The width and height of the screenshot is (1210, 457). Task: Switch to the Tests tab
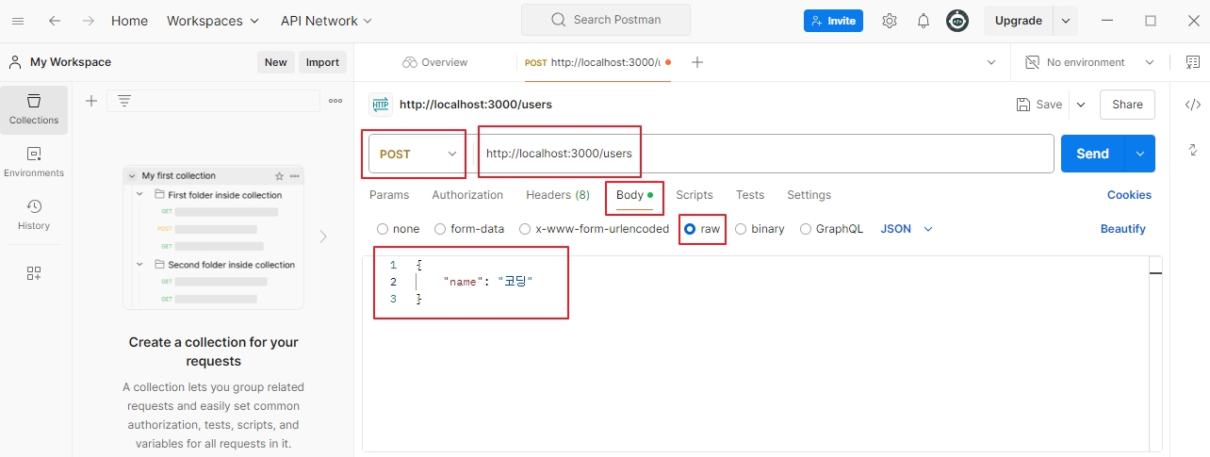coord(750,195)
